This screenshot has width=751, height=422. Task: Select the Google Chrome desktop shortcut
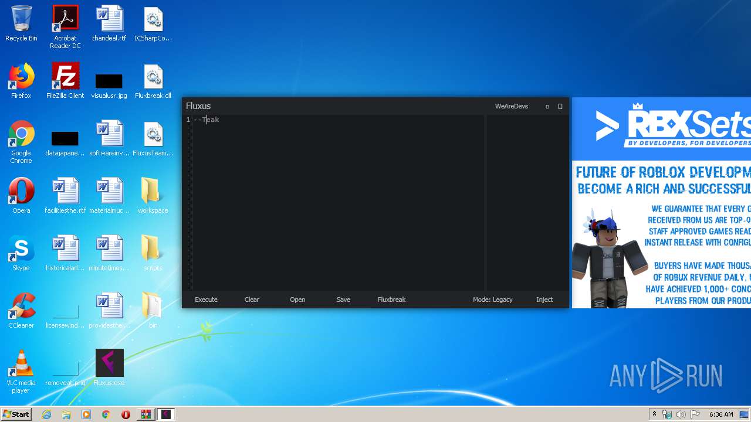pos(21,142)
